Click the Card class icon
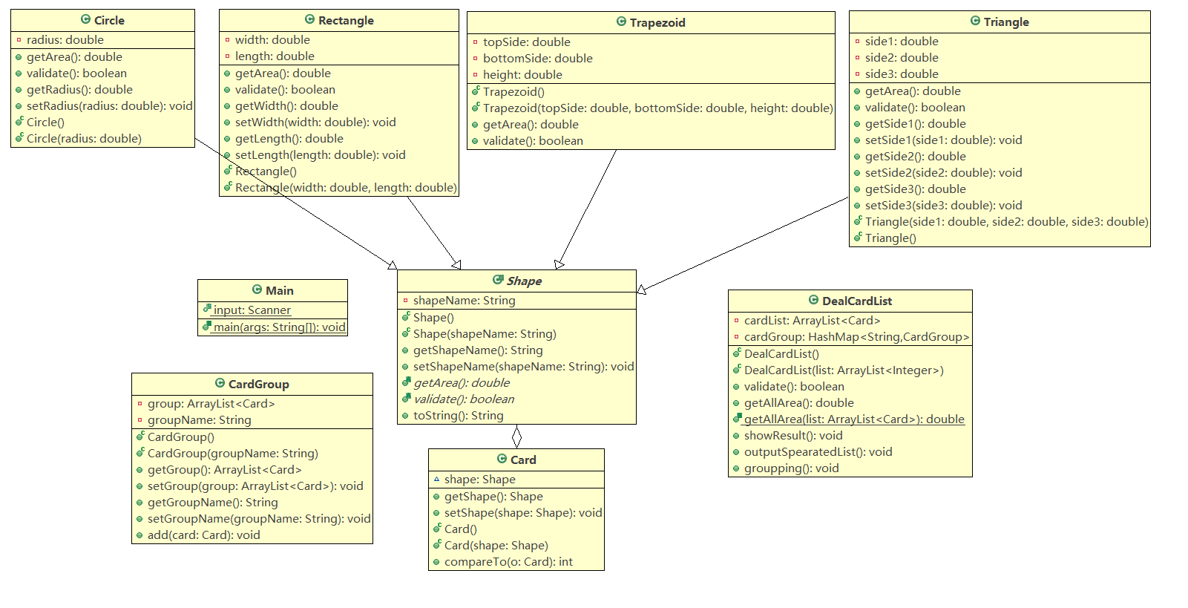The width and height of the screenshot is (1188, 608). [x=502, y=459]
